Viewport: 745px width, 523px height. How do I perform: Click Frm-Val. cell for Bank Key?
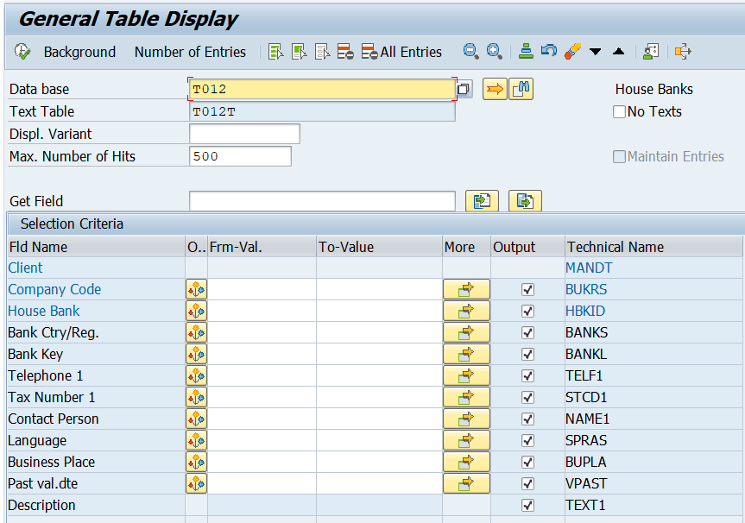(x=262, y=355)
